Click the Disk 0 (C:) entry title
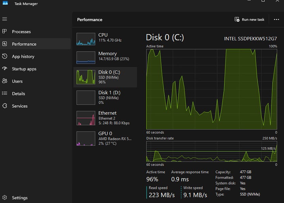Viewport: 284px width, 203px height. tap(109, 72)
